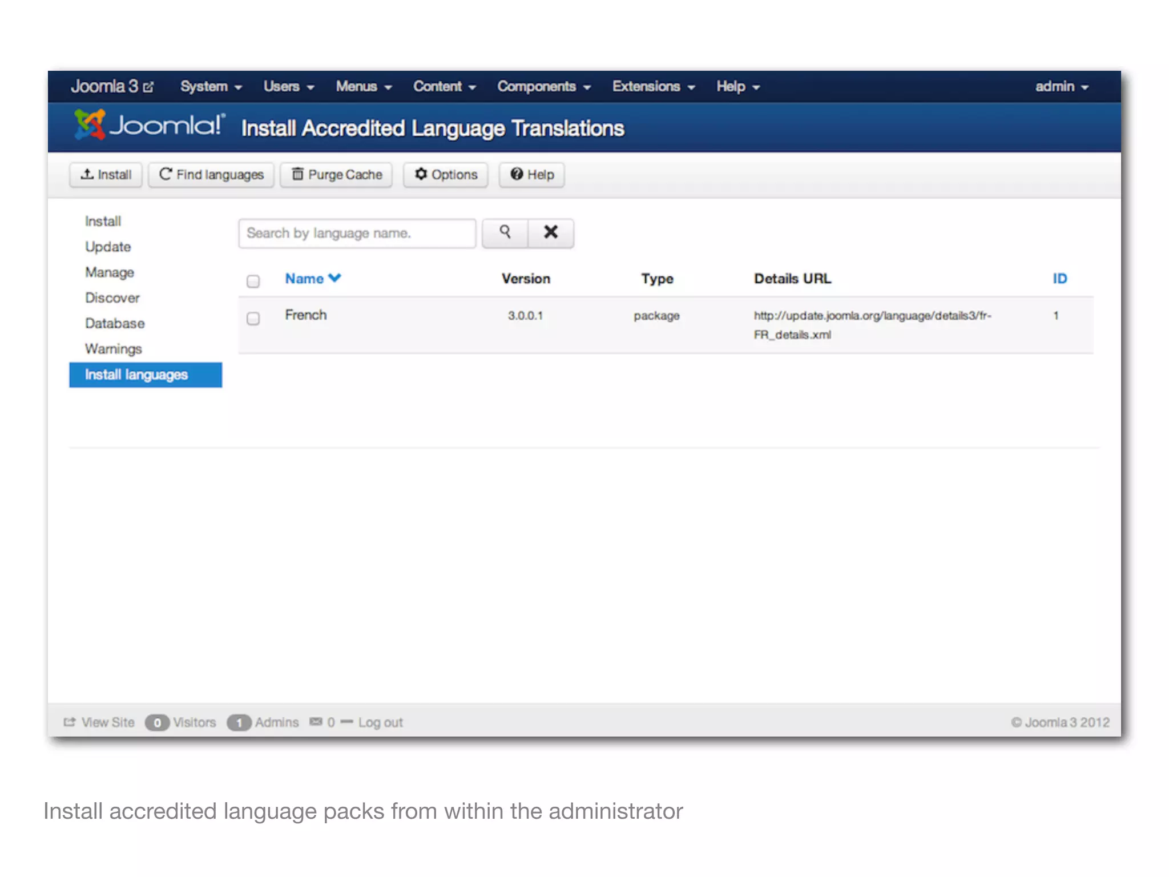The image size is (1169, 877).
Task: Click the Purge Cache button
Action: pos(336,175)
